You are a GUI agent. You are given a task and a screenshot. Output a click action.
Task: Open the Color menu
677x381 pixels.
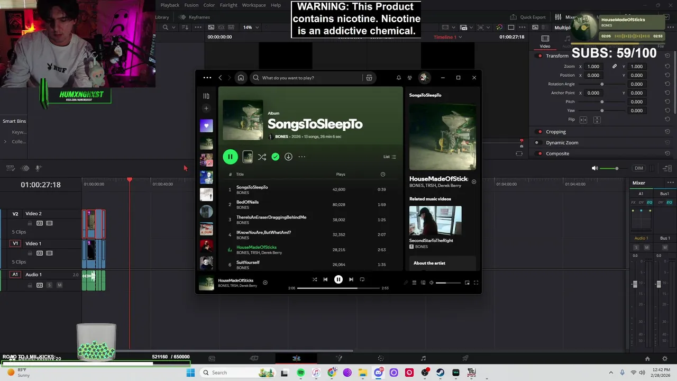click(209, 5)
